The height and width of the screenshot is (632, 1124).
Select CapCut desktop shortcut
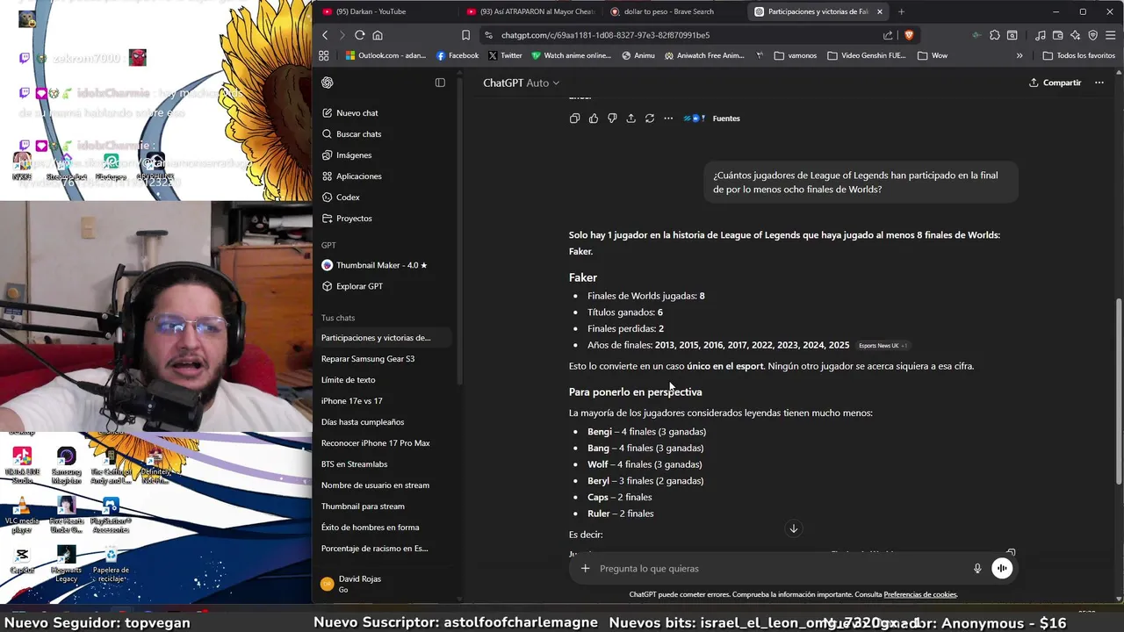(22, 560)
